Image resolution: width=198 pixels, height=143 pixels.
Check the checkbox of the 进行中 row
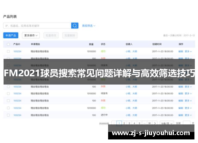(x=8, y=115)
